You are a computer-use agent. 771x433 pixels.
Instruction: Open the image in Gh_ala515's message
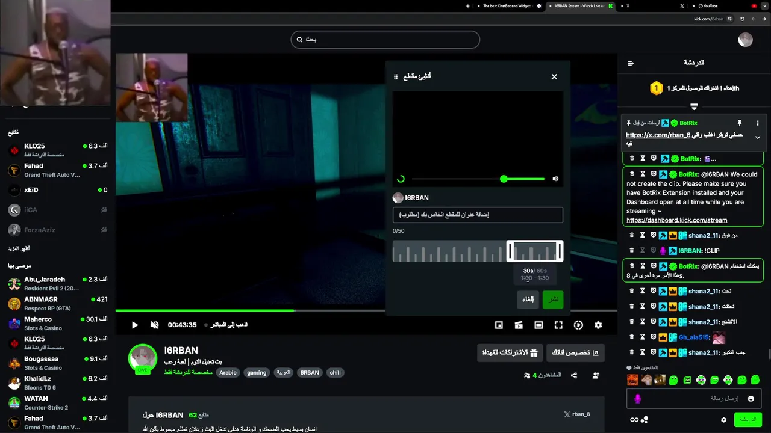[719, 337]
